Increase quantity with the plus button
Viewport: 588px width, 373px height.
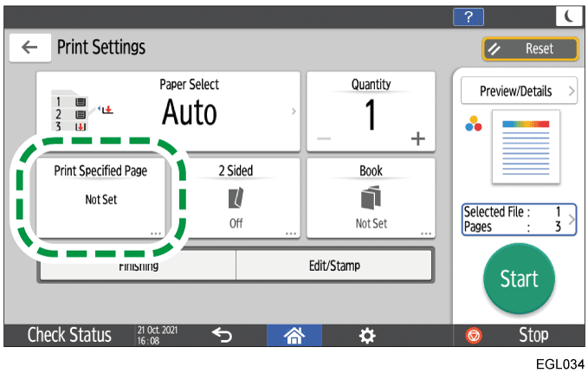tap(418, 138)
